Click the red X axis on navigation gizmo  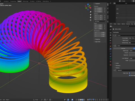pyautogui.click(x=90, y=8)
